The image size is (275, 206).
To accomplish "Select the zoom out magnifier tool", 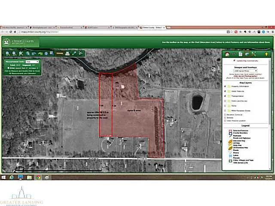I will tap(14, 53).
